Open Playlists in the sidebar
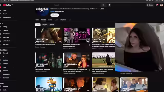 pyautogui.click(x=5, y=30)
